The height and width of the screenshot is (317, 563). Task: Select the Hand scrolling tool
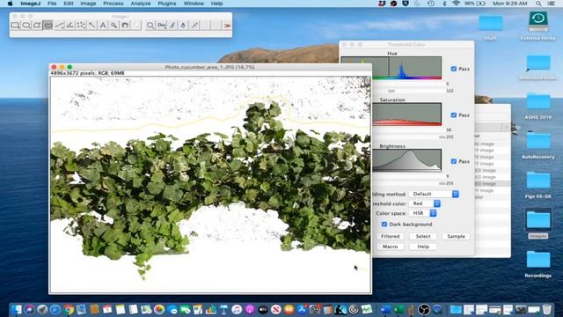(x=125, y=26)
